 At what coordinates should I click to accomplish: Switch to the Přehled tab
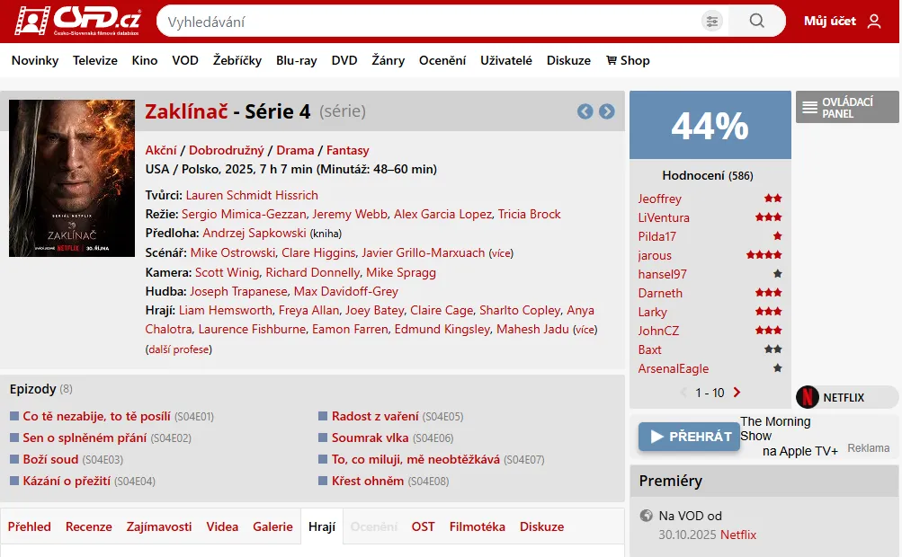coord(30,526)
